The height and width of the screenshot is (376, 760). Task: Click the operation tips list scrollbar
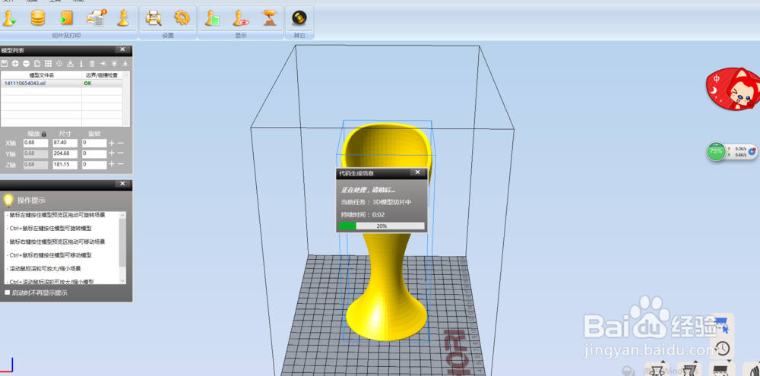pos(122,248)
